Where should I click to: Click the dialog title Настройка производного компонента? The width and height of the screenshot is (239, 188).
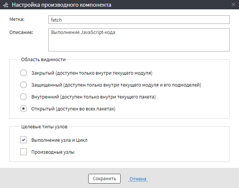[61, 5]
